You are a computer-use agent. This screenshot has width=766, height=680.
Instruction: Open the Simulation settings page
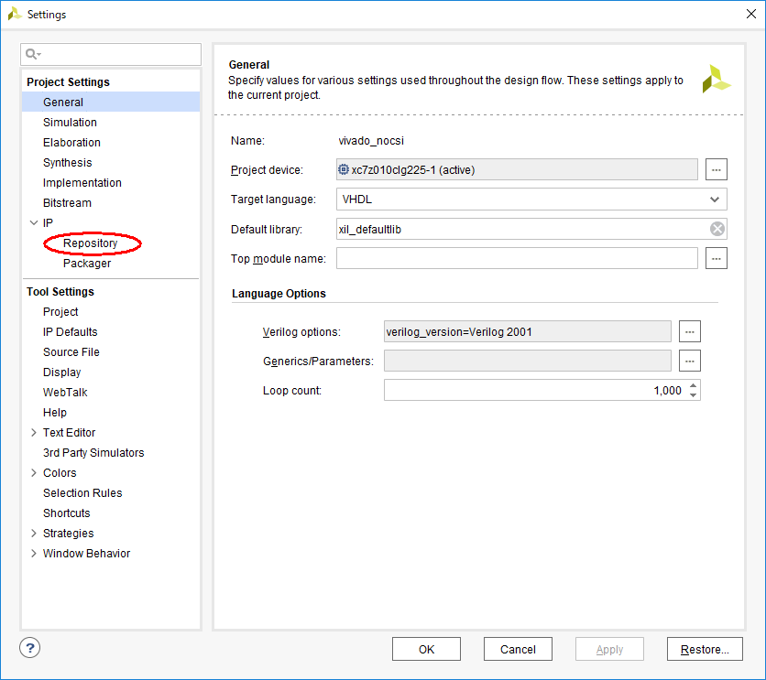pyautogui.click(x=70, y=123)
